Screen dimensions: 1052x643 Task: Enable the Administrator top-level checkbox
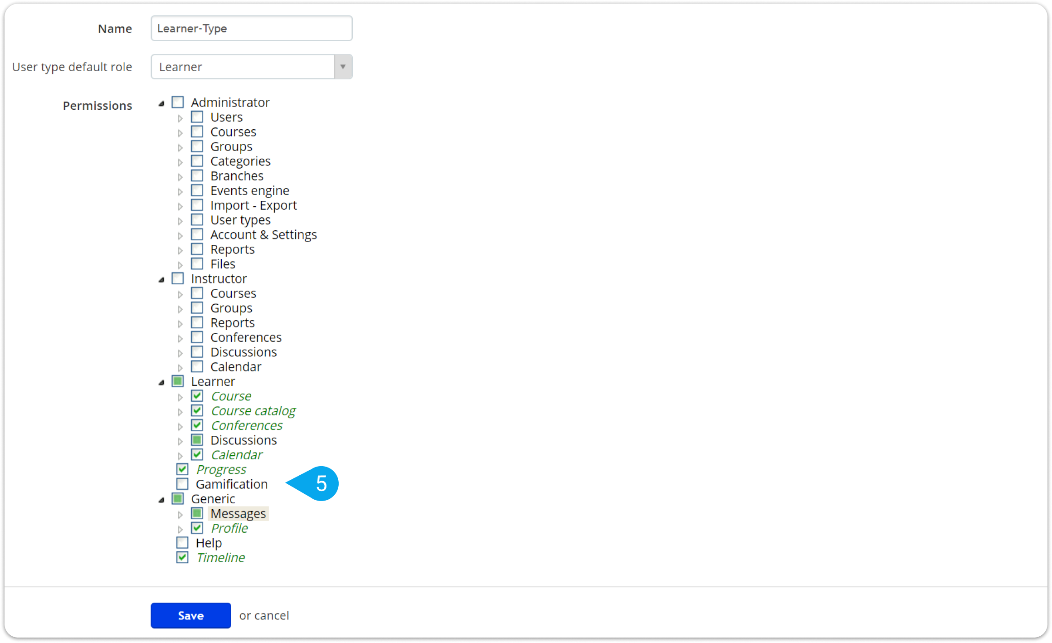coord(178,101)
